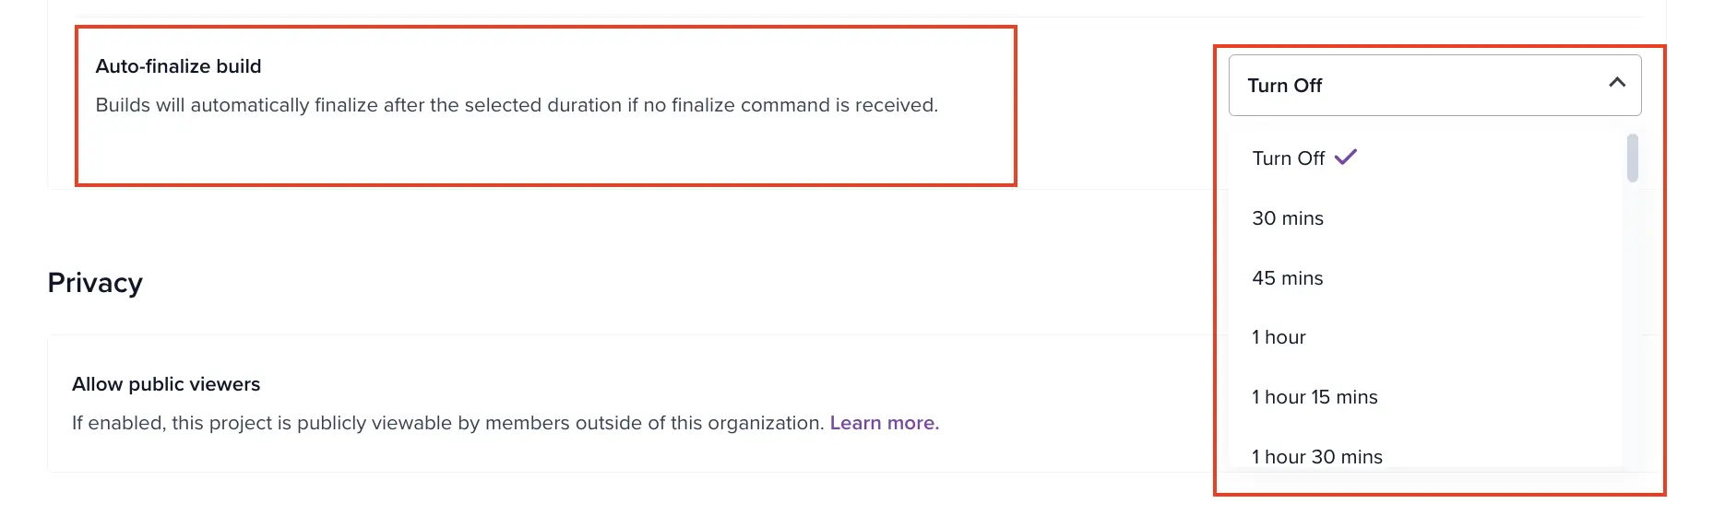This screenshot has width=1725, height=527.
Task: Click the dropdown list scrollbar thumb
Action: click(1632, 158)
